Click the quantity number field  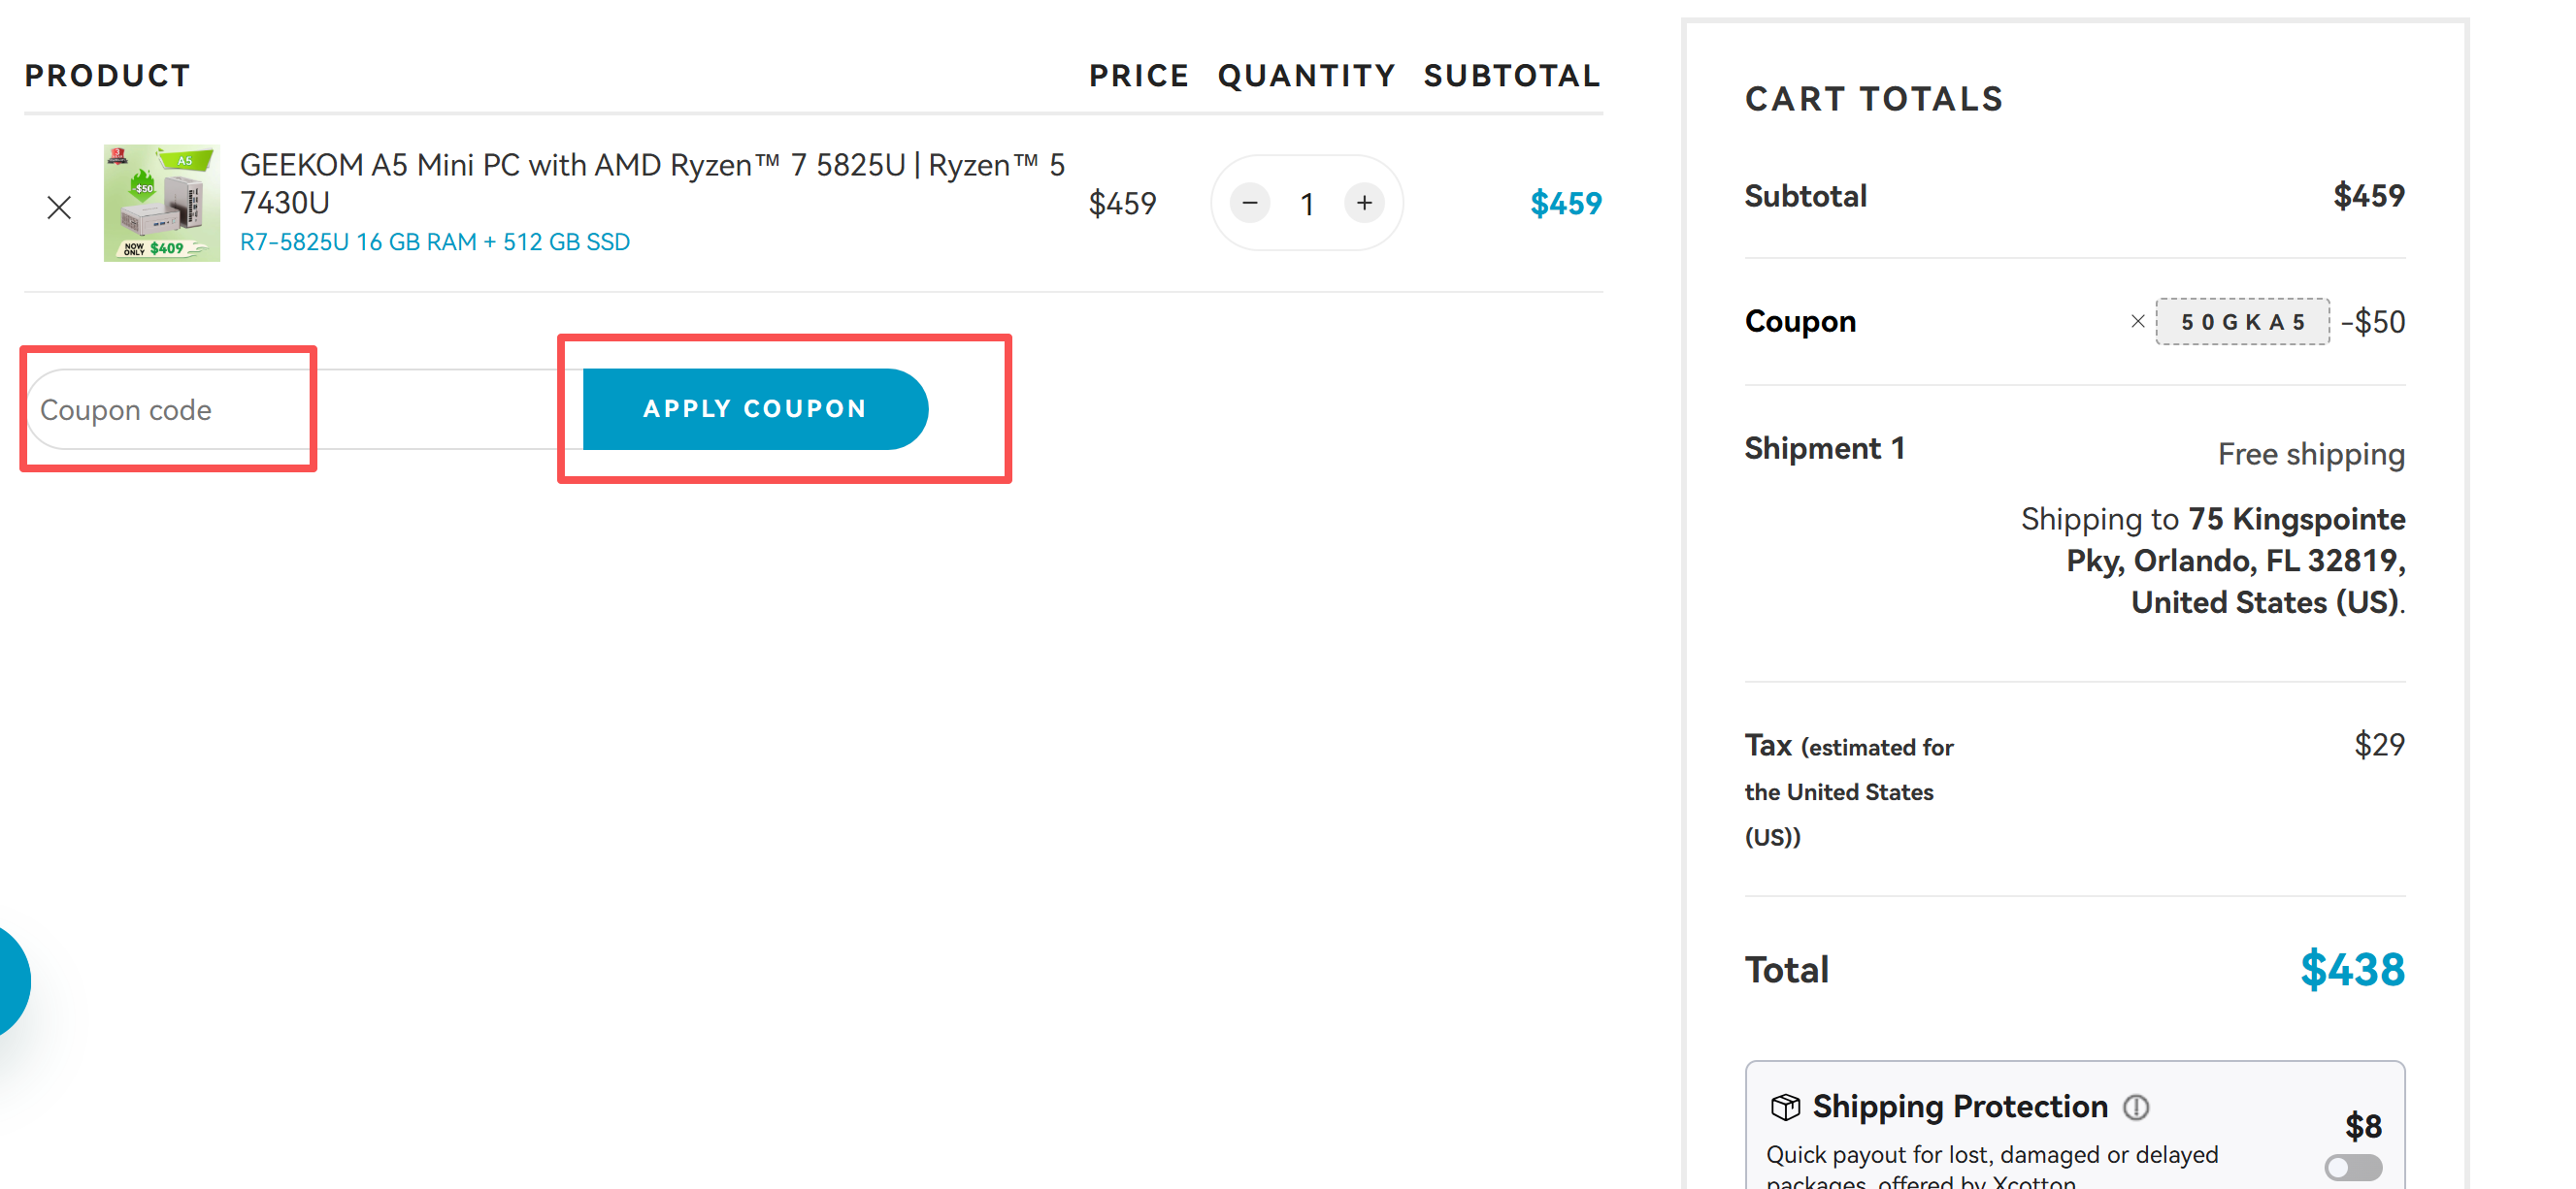1307,205
